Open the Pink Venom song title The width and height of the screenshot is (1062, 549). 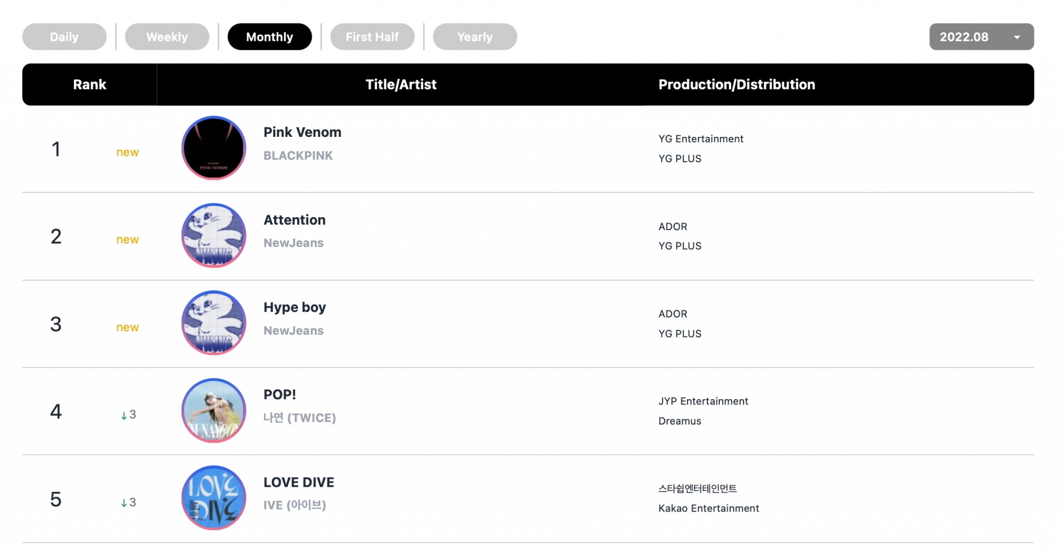[302, 132]
